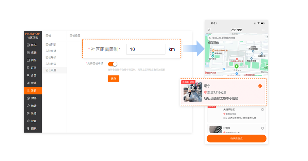This screenshot has width=308, height=161.
Task: Click the 地址:山西省太原市小店区 address text
Action: point(221,98)
